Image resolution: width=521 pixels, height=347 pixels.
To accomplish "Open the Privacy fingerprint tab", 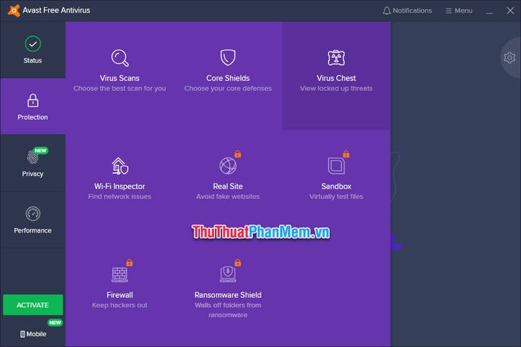I will pos(33,163).
